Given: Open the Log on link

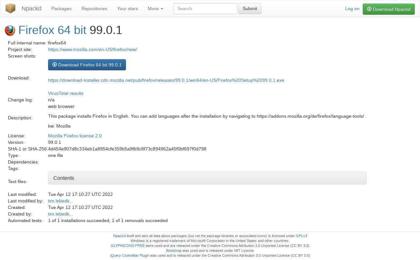Looking at the screenshot, I should 352,9.
